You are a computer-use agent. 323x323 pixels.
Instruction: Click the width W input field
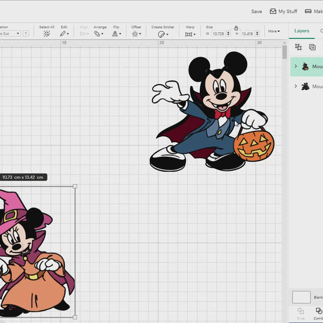218,33
